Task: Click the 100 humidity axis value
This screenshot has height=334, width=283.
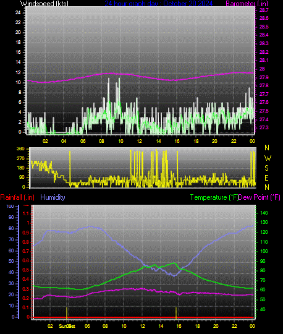Action: [10, 206]
